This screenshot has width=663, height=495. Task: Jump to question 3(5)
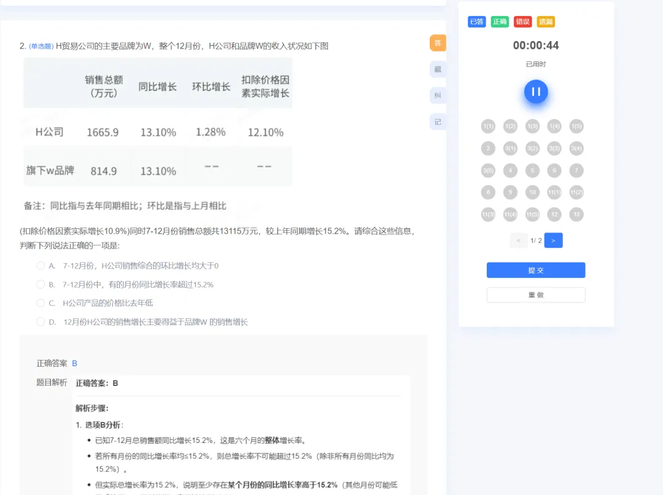(489, 170)
